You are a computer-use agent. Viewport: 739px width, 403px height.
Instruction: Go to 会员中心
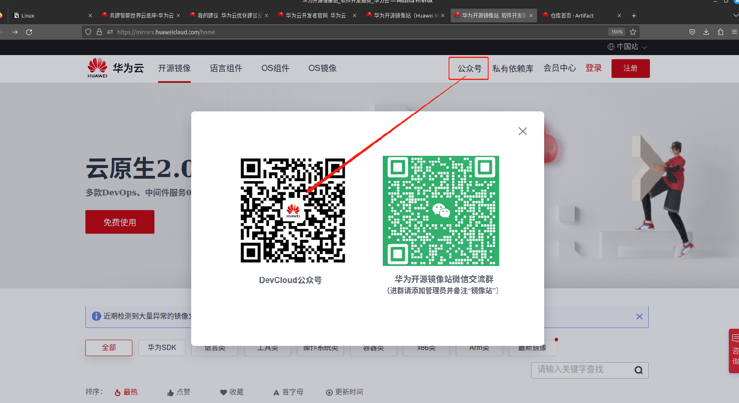(559, 68)
